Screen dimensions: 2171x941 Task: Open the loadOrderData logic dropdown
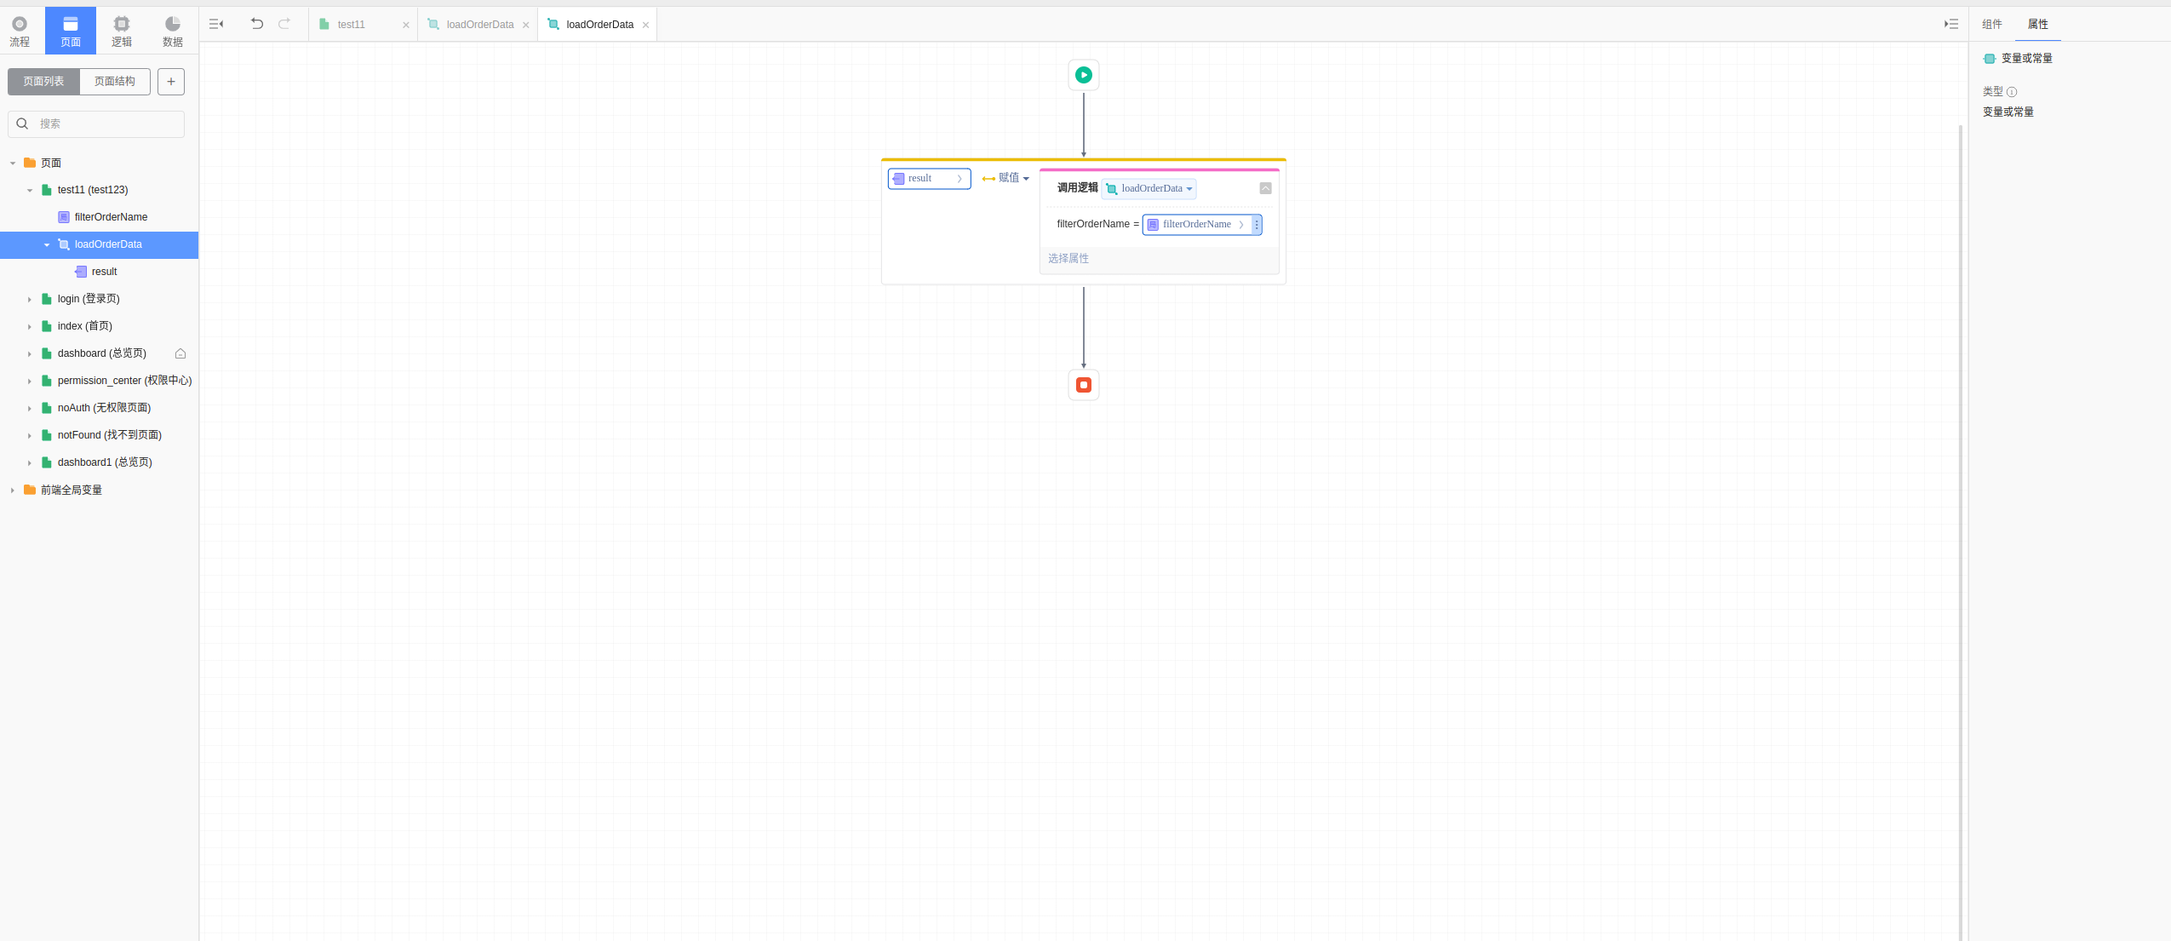[x=1149, y=189]
